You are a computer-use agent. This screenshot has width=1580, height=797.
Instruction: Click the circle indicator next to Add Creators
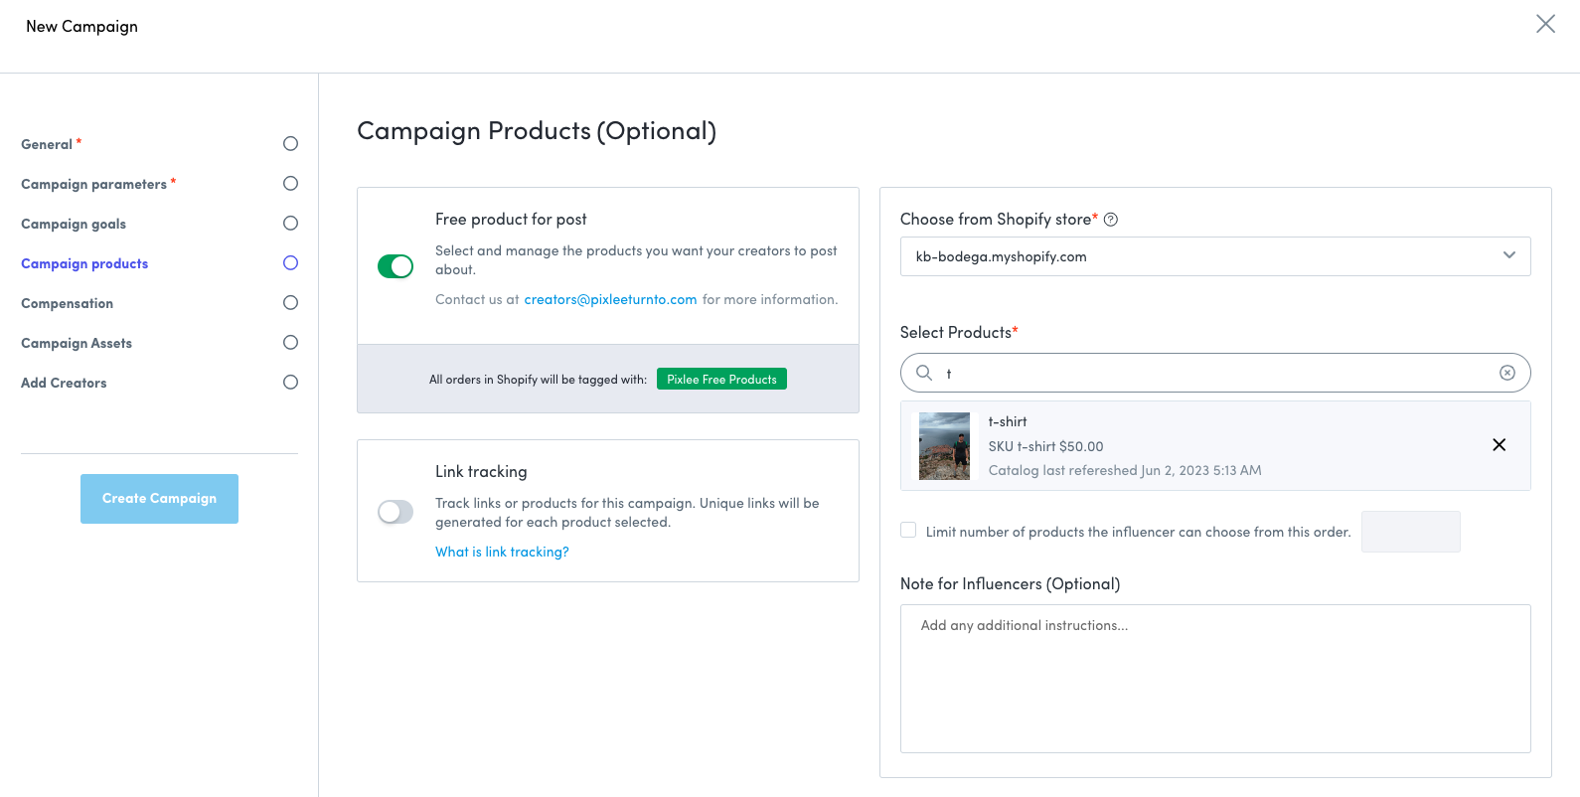coord(290,383)
